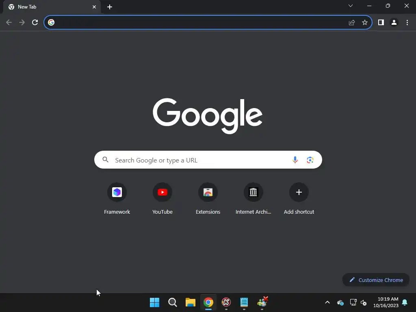Select the New Tab tab

[x=52, y=7]
